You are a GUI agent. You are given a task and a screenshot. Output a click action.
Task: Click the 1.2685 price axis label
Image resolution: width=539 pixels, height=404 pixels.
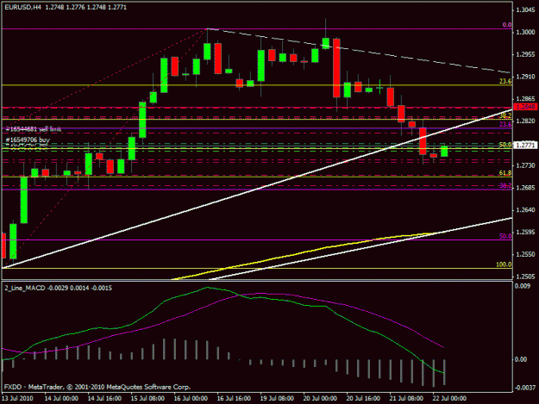[x=525, y=188]
